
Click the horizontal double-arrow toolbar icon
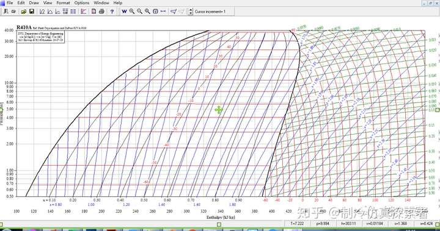tap(163, 12)
